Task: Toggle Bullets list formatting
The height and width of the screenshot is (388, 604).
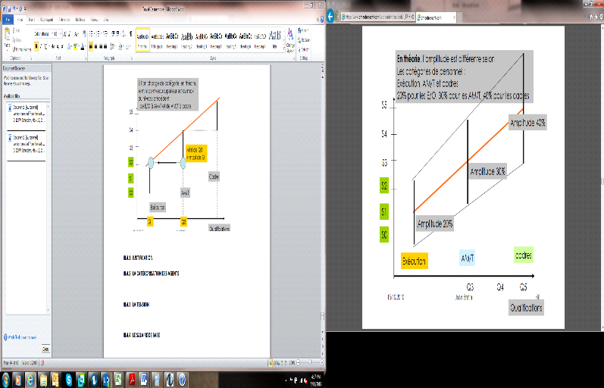Action: (x=91, y=33)
